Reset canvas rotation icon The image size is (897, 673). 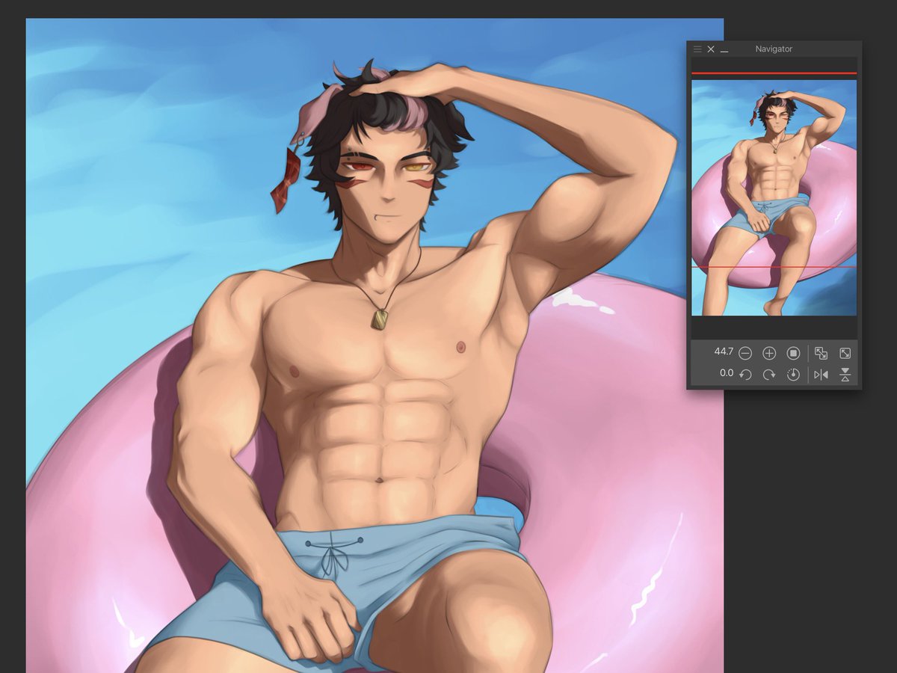click(x=794, y=375)
